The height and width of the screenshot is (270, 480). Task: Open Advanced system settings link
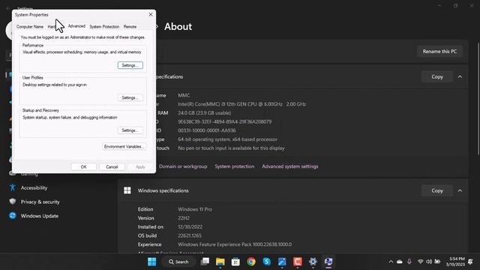pos(290,166)
